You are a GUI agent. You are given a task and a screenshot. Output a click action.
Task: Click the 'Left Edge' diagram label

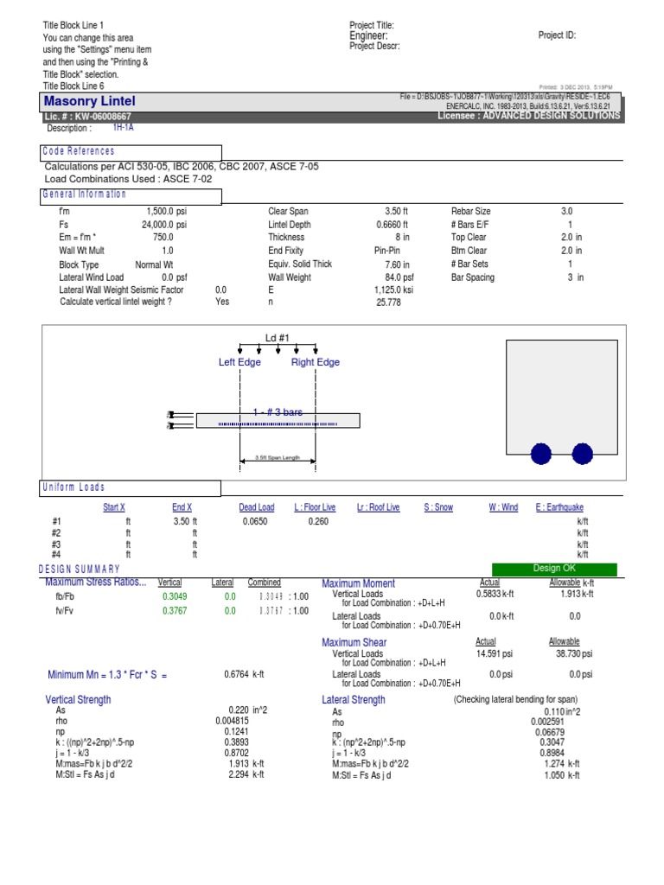[x=239, y=362]
